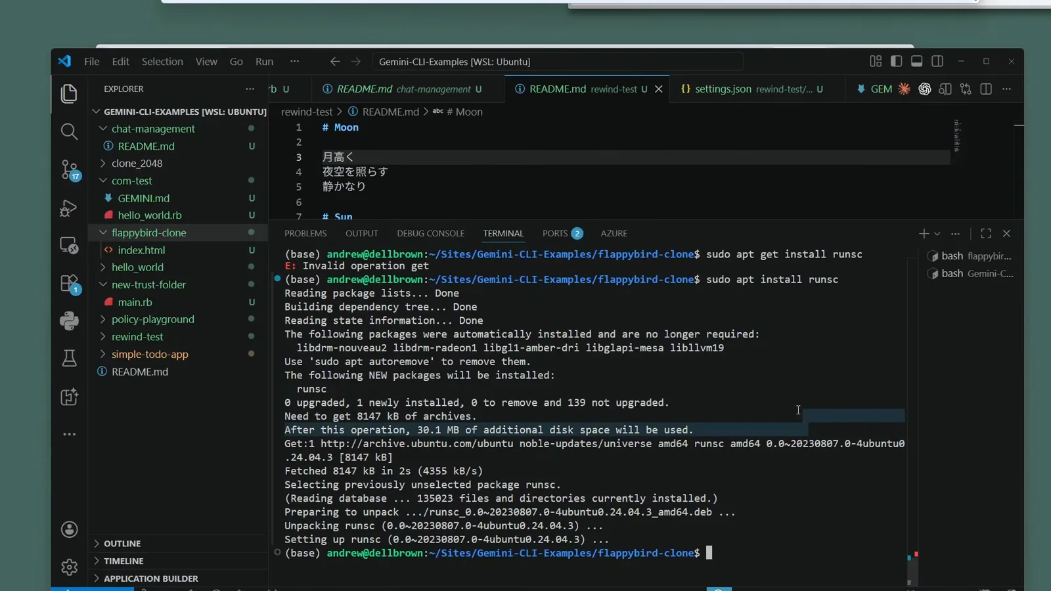The image size is (1051, 591).
Task: Click the Claude starburst icon in editor toolbar
Action: point(905,89)
